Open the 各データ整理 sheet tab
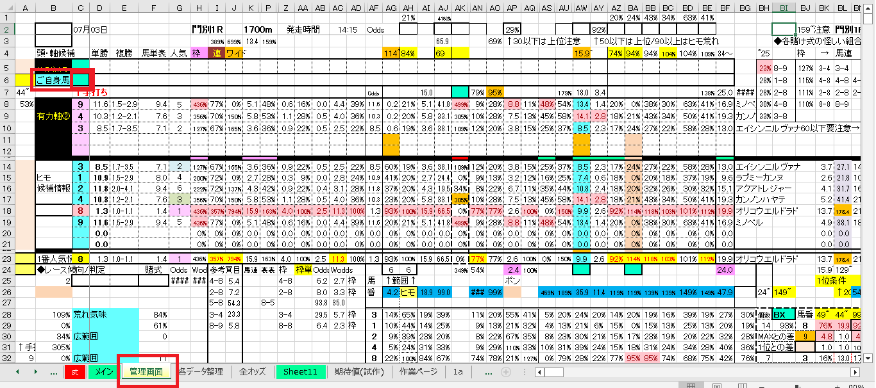This screenshot has height=388, width=876. pos(201,371)
